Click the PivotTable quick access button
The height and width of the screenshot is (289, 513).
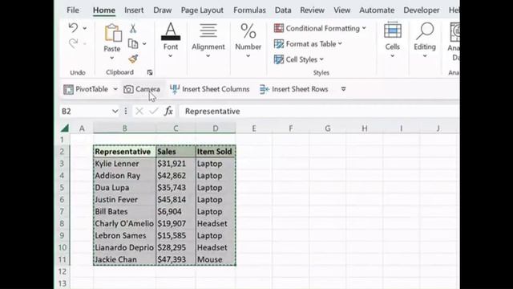(x=86, y=89)
